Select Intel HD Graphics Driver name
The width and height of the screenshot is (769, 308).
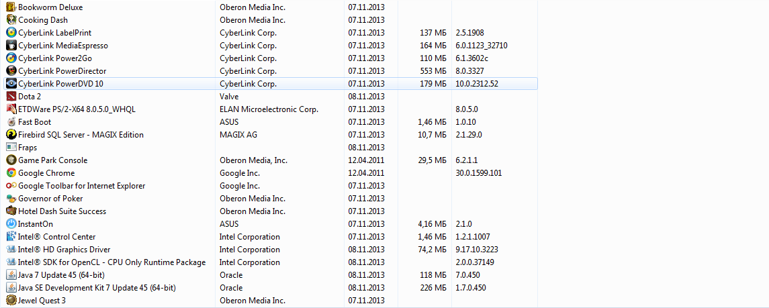tap(64, 249)
